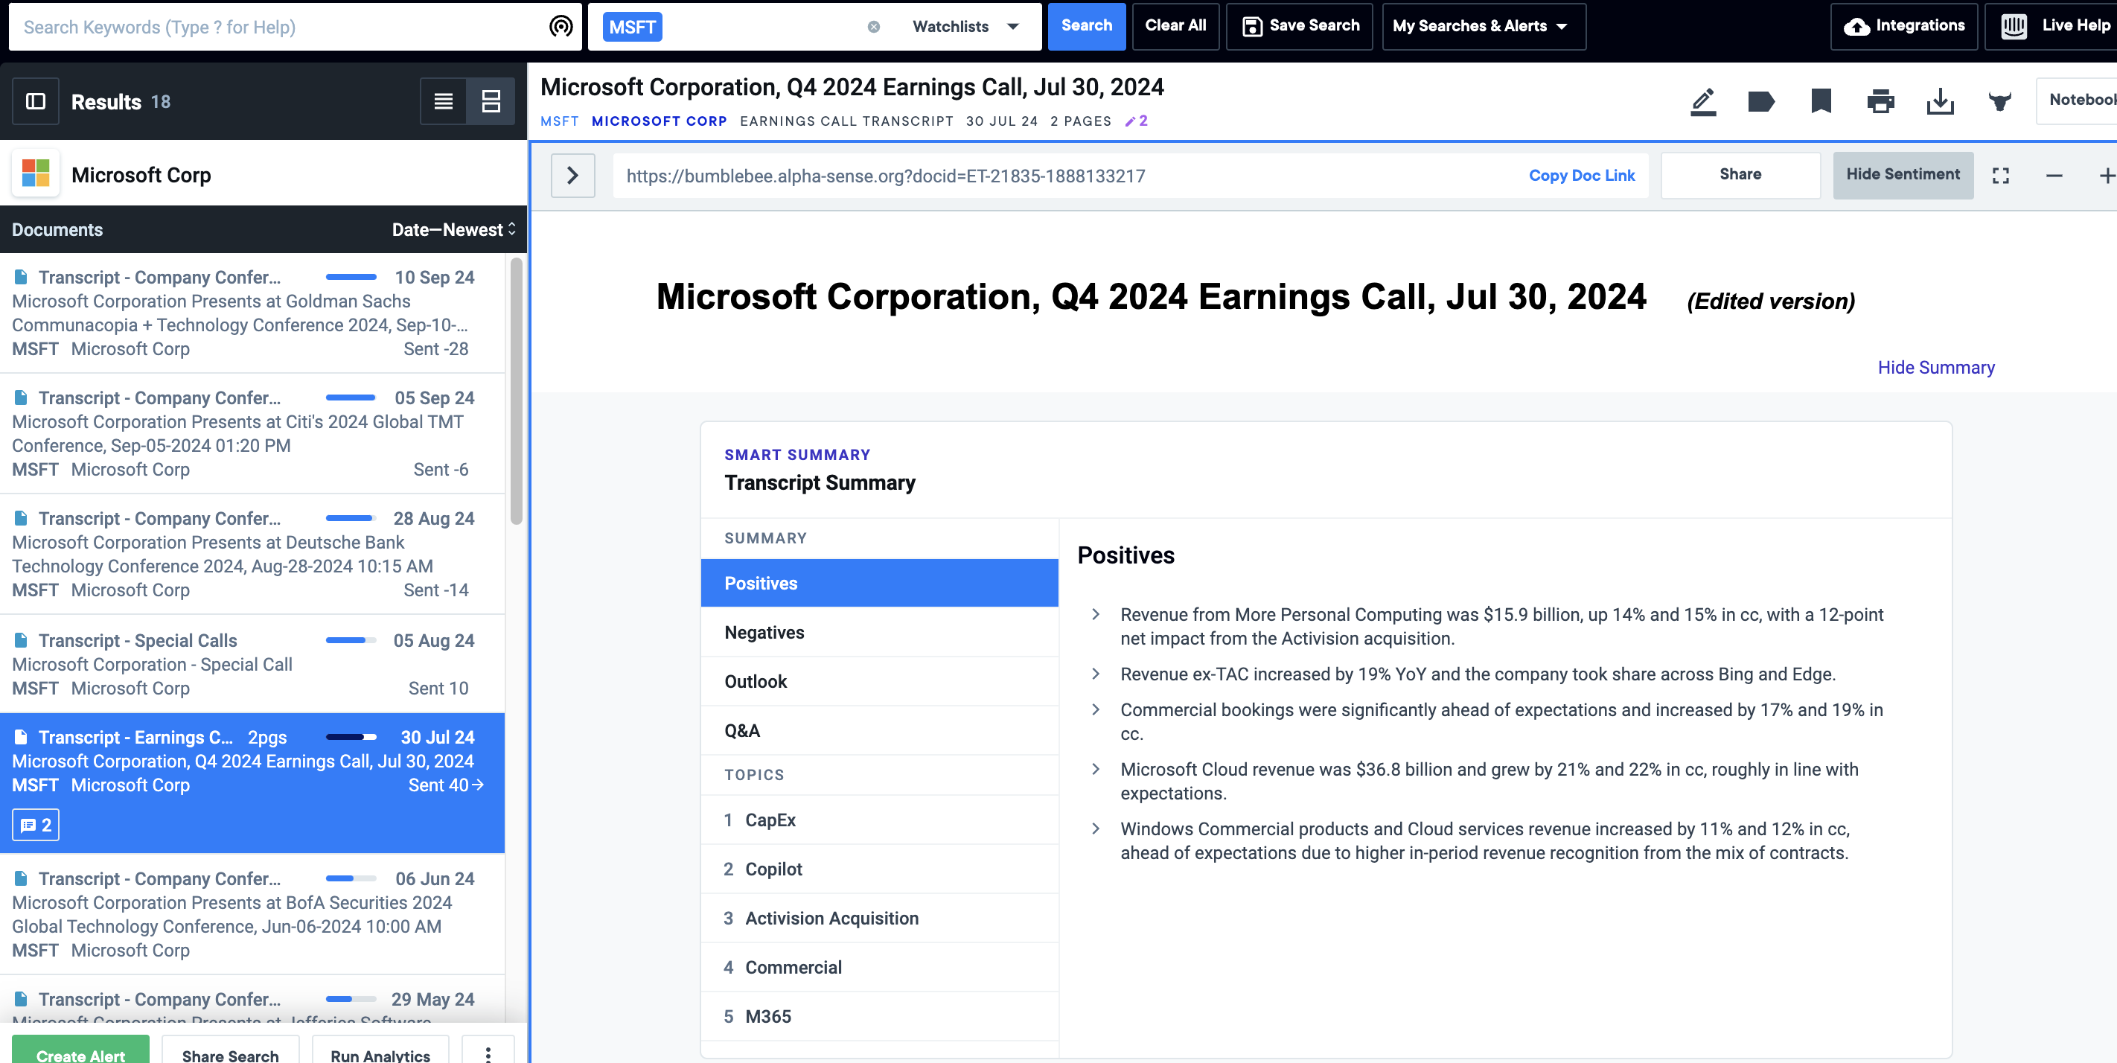
Task: Expand the document side panel chevron
Action: pos(573,175)
